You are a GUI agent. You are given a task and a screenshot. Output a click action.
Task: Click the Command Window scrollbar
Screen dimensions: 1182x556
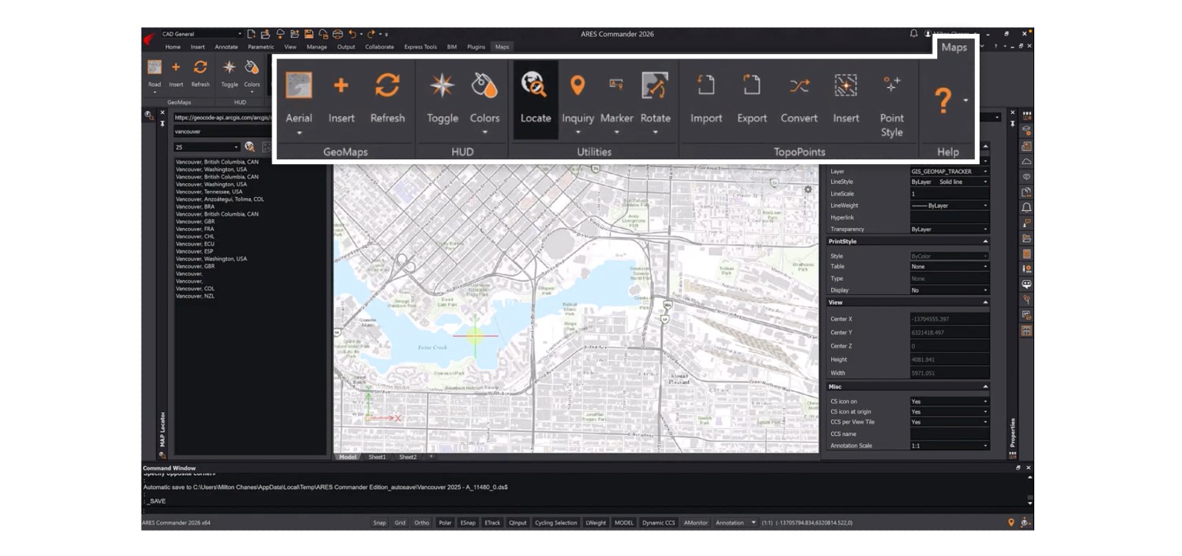[1030, 489]
